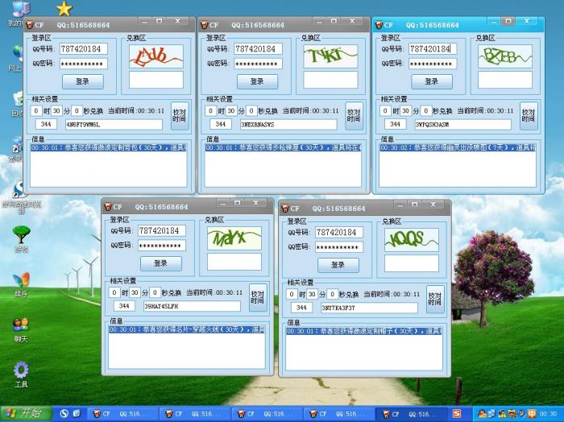
Task: Focus captcha answer box in 3NY7K43F37 window
Action: coord(412,263)
